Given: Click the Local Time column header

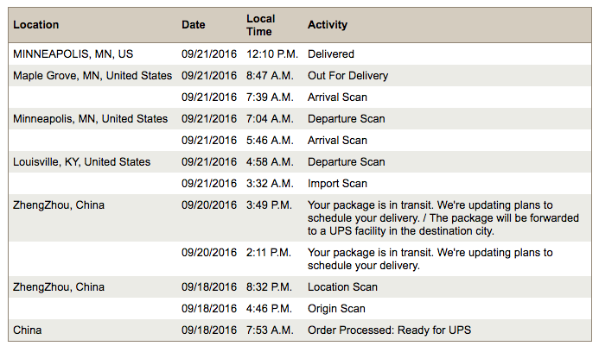Looking at the screenshot, I should [261, 25].
